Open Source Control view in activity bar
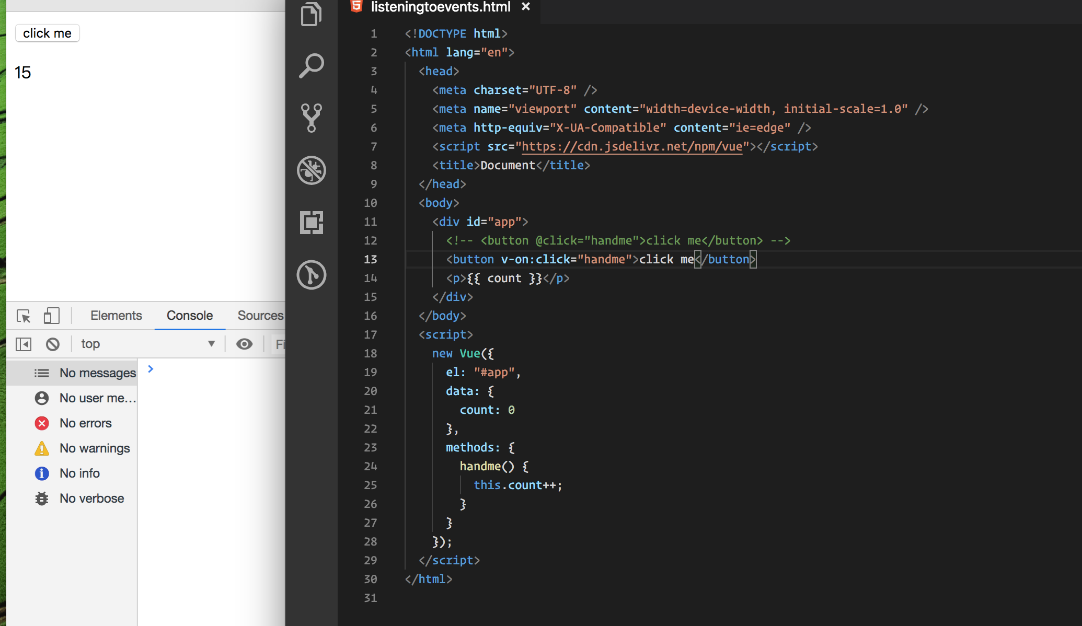Image resolution: width=1082 pixels, height=626 pixels. (312, 118)
